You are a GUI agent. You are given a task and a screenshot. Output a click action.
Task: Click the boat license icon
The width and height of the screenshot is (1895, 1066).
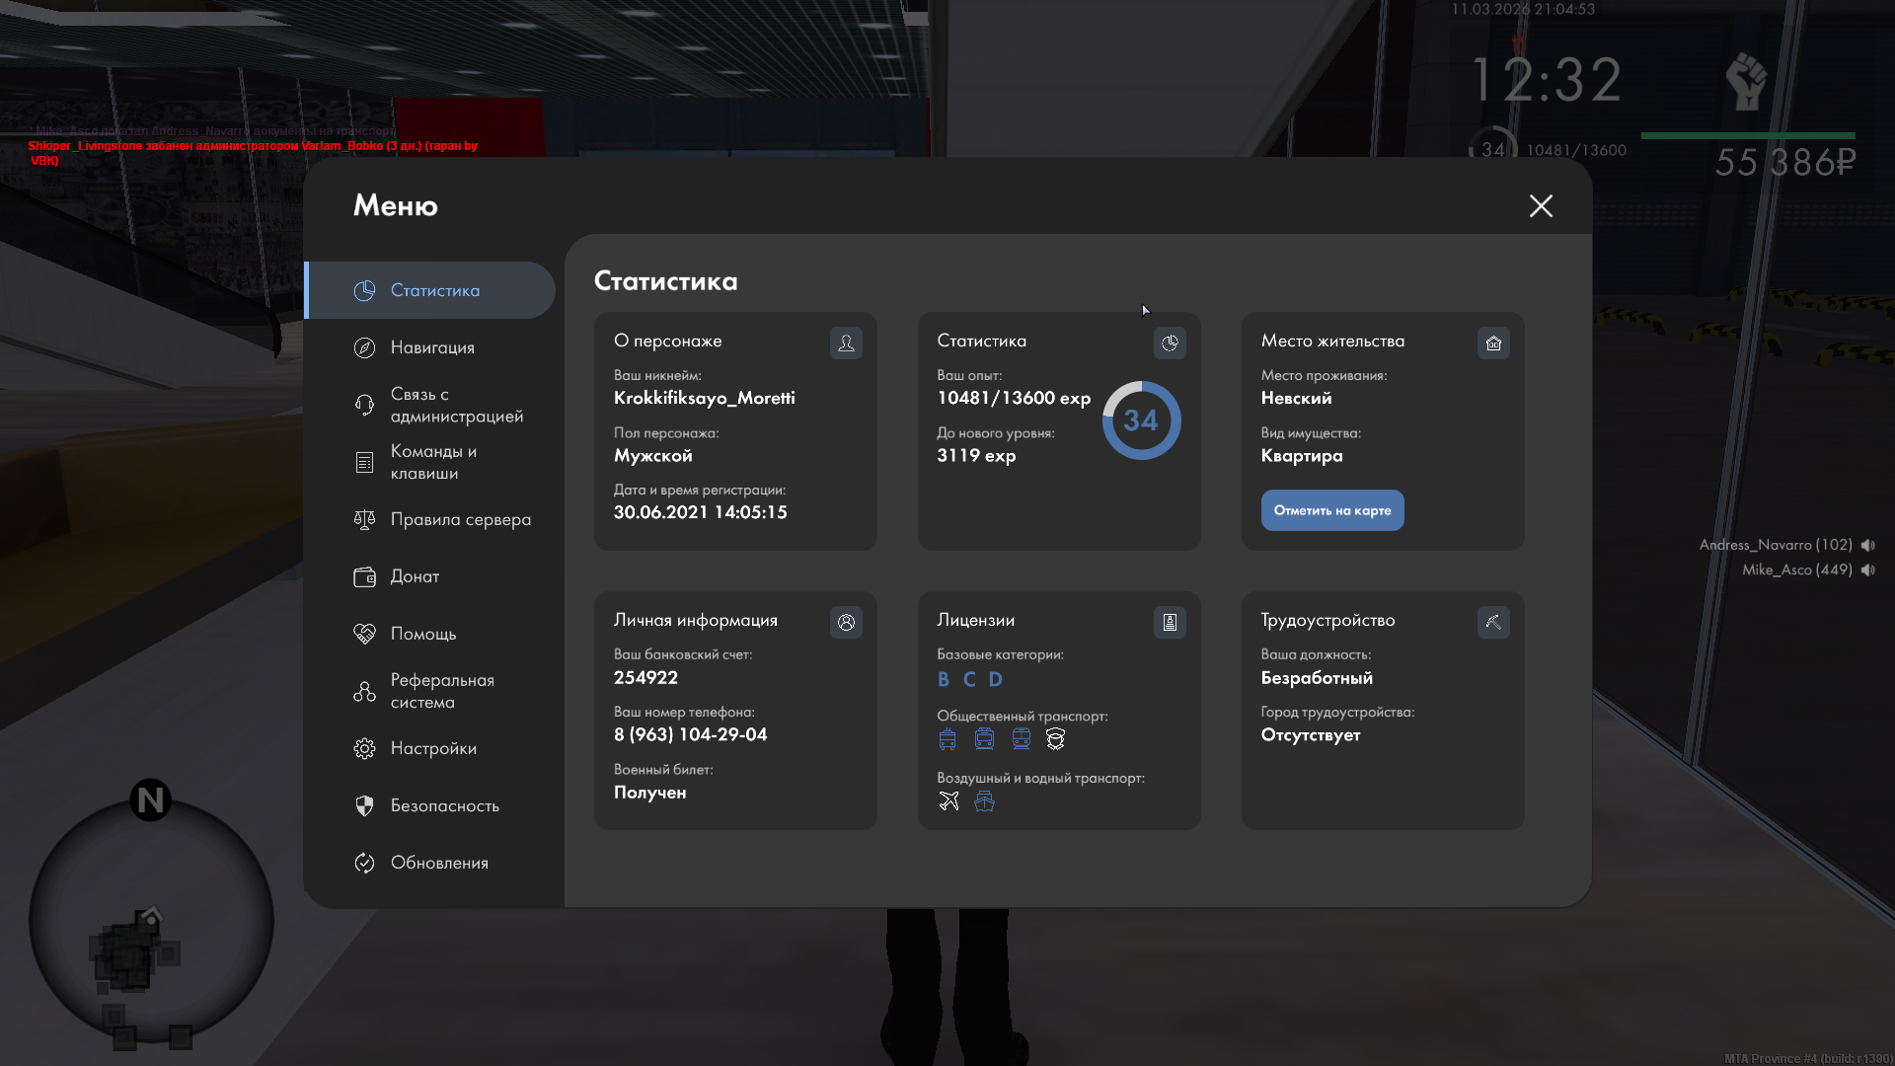pyautogui.click(x=984, y=800)
